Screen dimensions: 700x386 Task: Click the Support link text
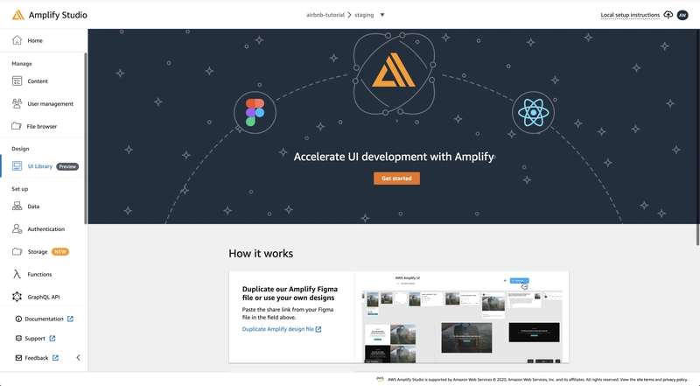(35, 338)
